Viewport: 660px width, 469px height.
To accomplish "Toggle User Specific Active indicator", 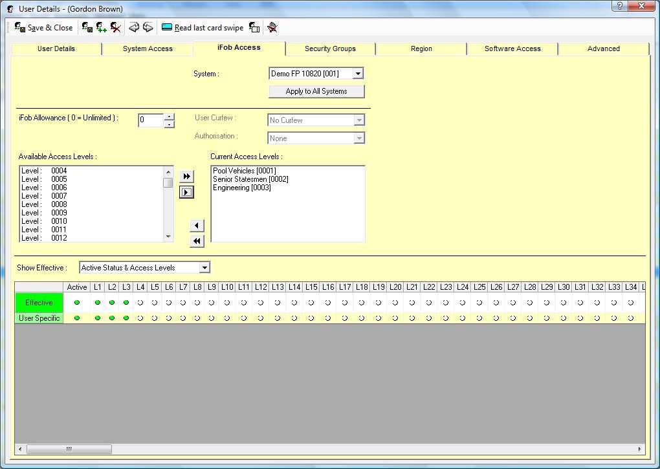I will pyautogui.click(x=76, y=318).
